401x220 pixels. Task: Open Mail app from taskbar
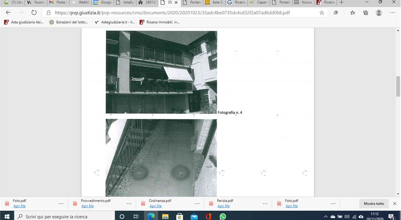coord(194,216)
